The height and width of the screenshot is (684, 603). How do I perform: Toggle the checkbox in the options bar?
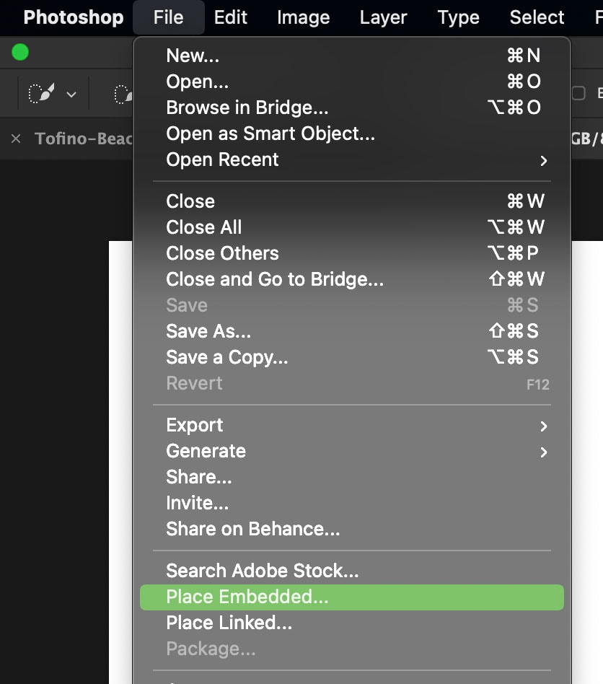(578, 93)
